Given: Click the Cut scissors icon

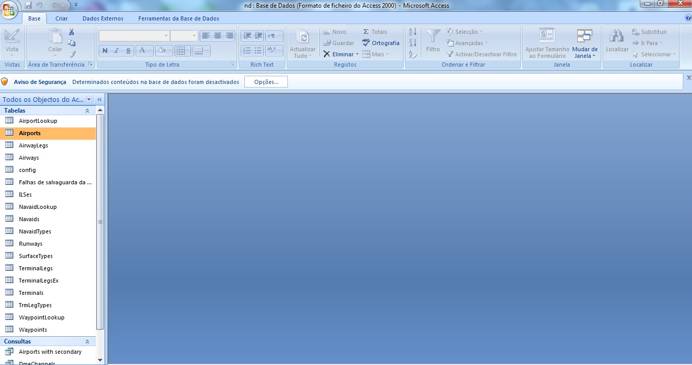Looking at the screenshot, I should click(x=72, y=32).
